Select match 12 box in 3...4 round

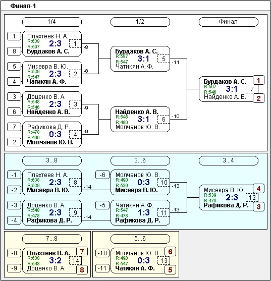252,198
